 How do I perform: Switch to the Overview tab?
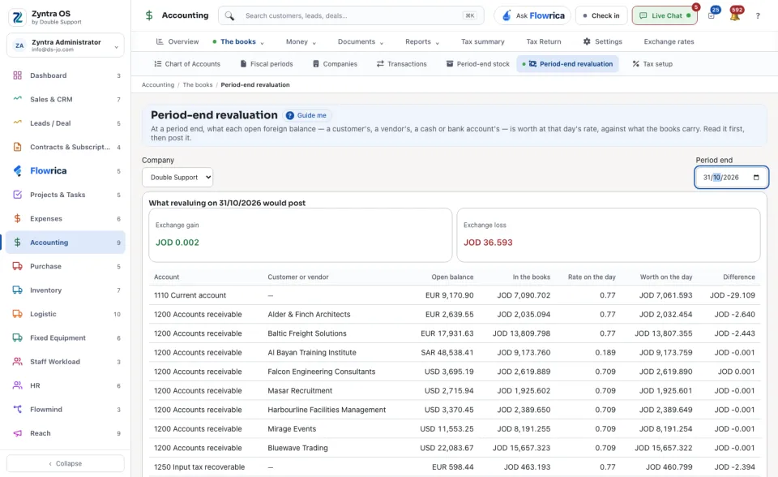[177, 41]
